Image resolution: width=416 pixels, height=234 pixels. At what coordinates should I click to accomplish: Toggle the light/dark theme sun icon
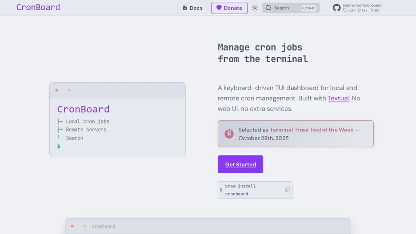(x=255, y=8)
